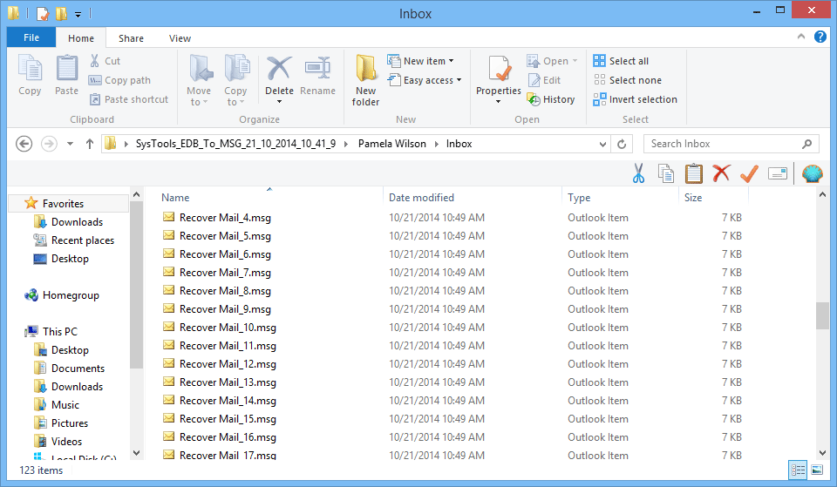837x487 pixels.
Task: Expand the Easy access dropdown
Action: pyautogui.click(x=459, y=80)
